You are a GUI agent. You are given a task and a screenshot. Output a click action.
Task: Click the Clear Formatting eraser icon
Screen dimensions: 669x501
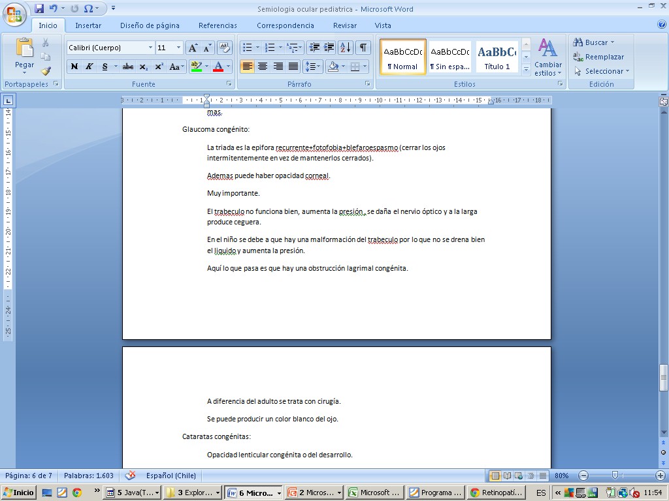point(224,48)
